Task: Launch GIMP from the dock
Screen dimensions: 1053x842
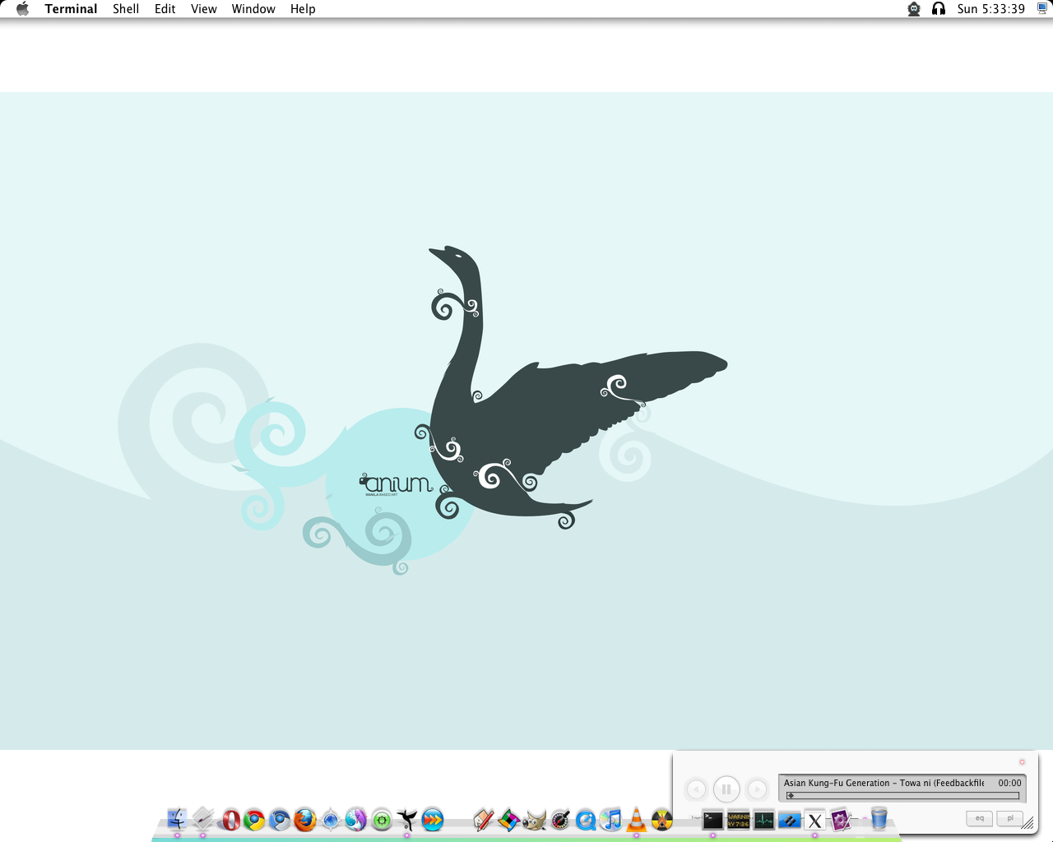Action: pyautogui.click(x=535, y=820)
